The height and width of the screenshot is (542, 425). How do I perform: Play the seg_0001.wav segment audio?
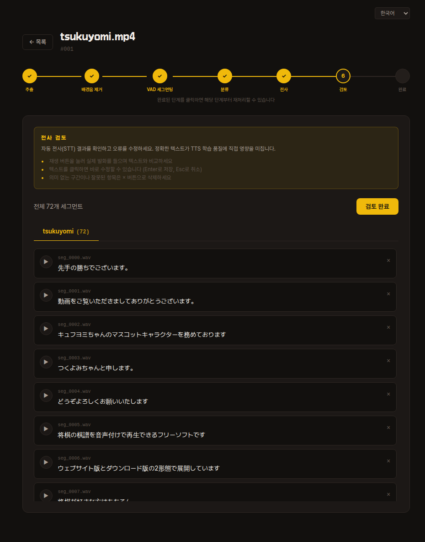[x=46, y=295]
